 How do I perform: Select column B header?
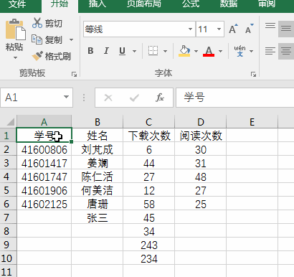pyautogui.click(x=98, y=122)
